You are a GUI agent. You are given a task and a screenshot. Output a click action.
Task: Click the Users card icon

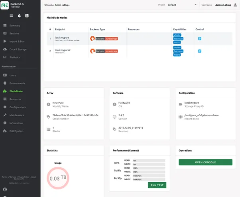click(5, 75)
